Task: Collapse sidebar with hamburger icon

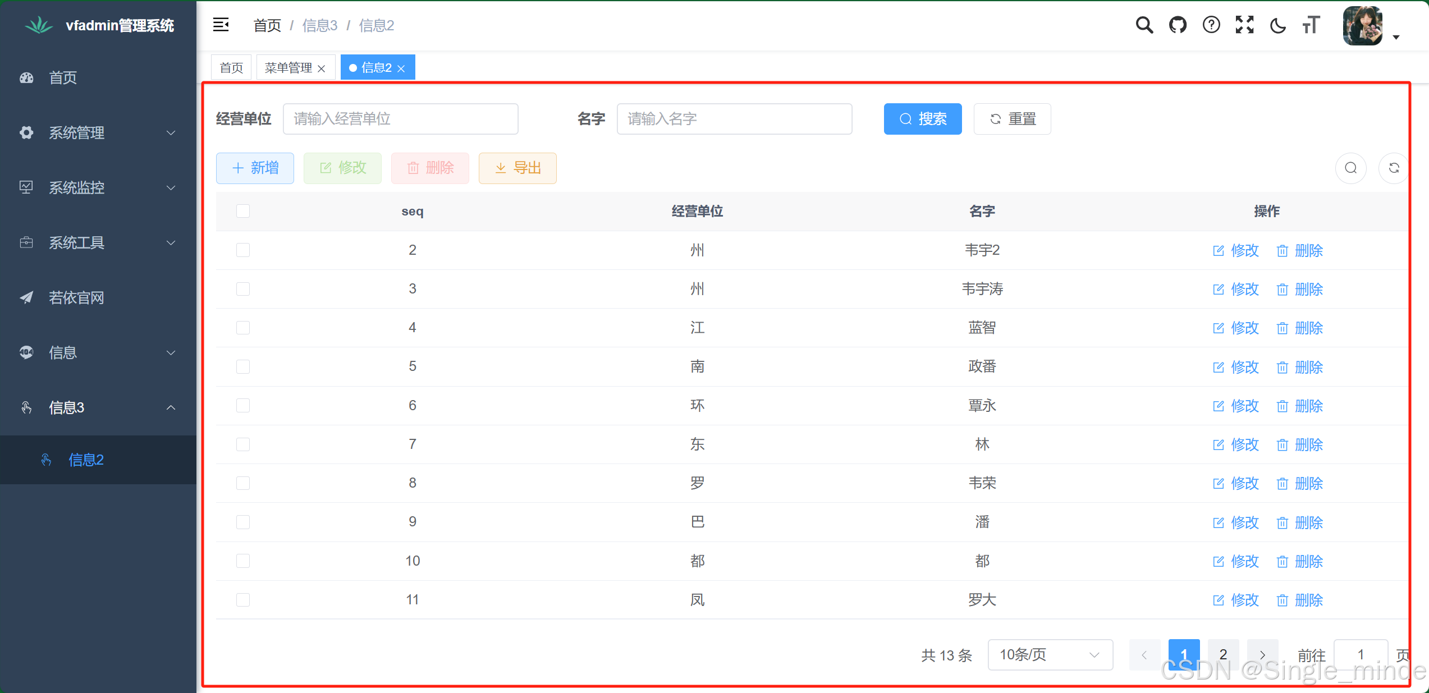Action: (x=221, y=25)
